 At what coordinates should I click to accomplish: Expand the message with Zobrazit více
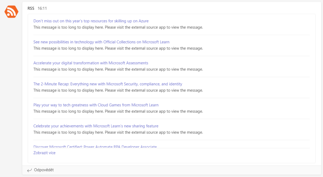coord(44,153)
